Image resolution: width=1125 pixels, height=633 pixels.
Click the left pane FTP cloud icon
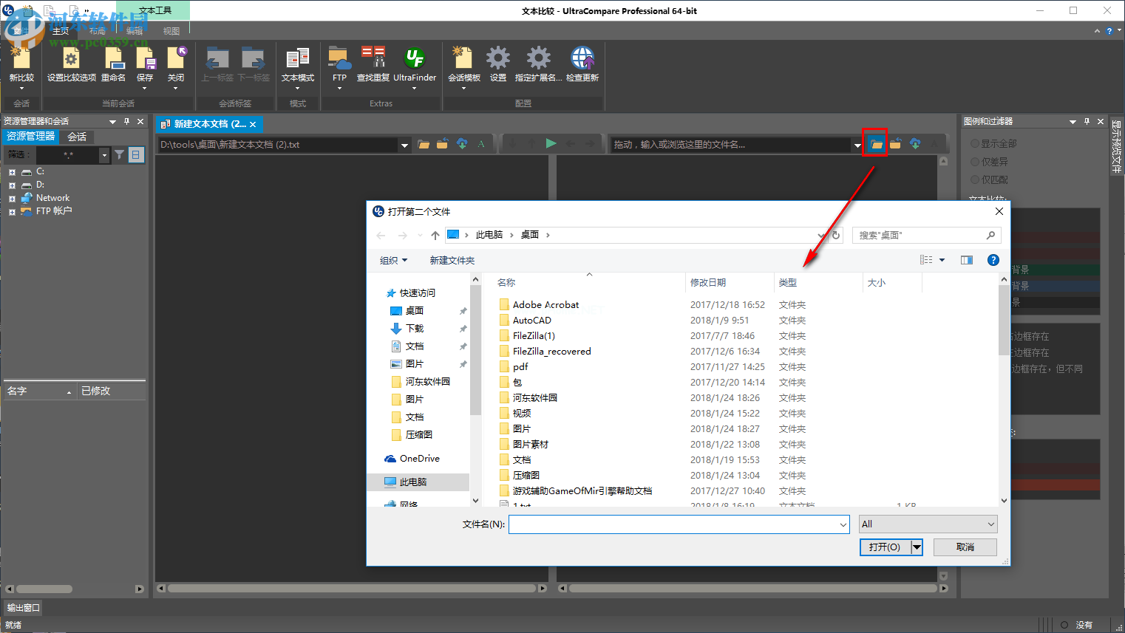click(x=462, y=144)
